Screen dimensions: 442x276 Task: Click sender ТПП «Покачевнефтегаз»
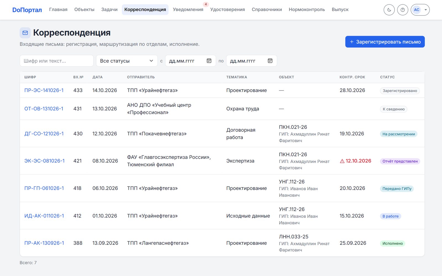click(x=157, y=134)
